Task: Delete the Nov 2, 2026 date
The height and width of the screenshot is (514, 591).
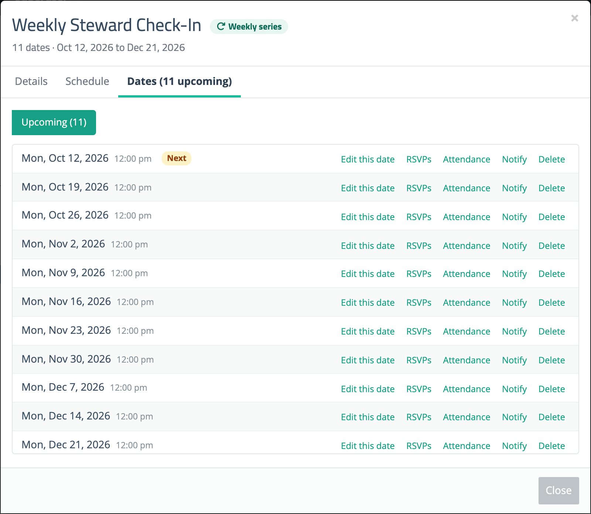Action: tap(551, 246)
